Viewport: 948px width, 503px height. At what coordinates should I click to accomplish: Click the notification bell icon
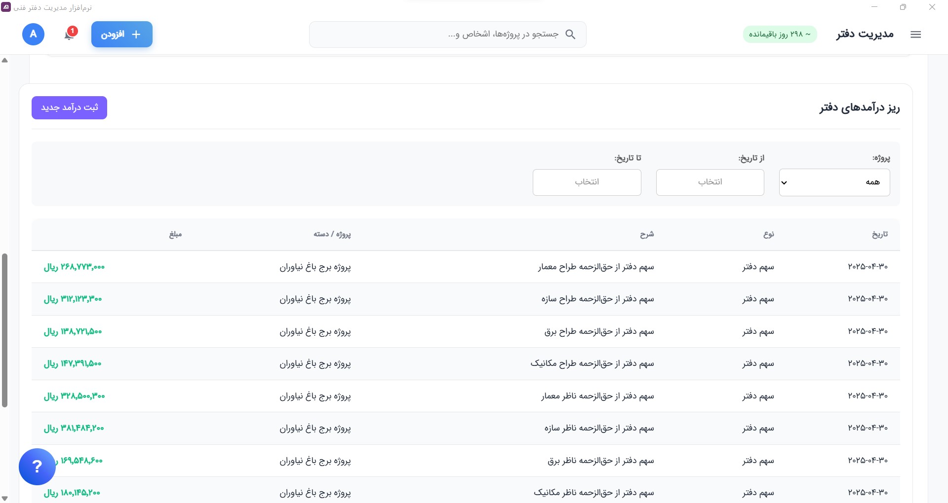tap(69, 36)
